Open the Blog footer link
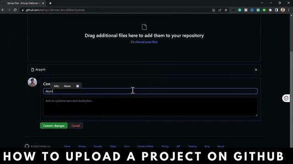The width and height of the screenshot is (293, 164). [x=207, y=146]
